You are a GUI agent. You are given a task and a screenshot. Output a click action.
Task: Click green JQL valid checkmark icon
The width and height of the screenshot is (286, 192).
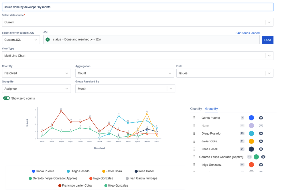pos(48,40)
